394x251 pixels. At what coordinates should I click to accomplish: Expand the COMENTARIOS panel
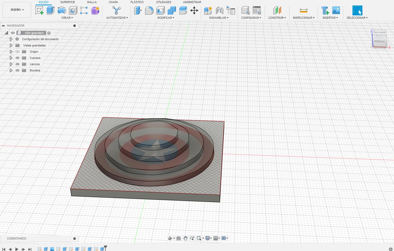[x=74, y=238]
